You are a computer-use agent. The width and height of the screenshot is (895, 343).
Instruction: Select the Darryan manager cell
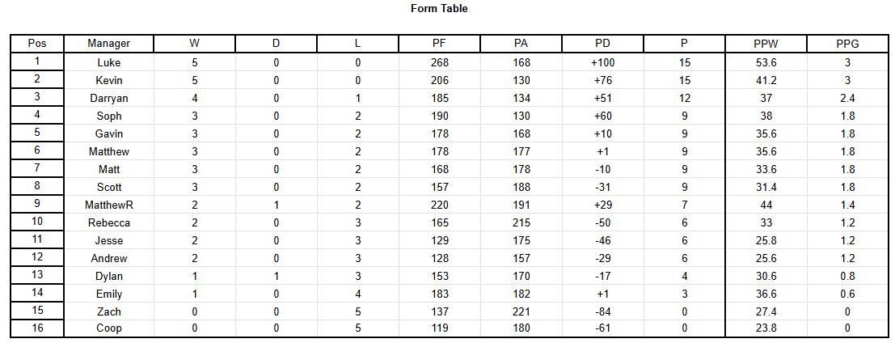click(x=108, y=98)
